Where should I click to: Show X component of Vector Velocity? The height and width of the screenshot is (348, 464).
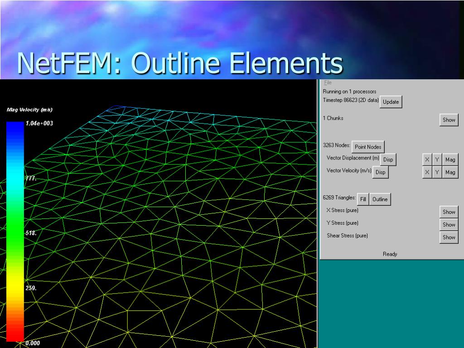coord(427,172)
